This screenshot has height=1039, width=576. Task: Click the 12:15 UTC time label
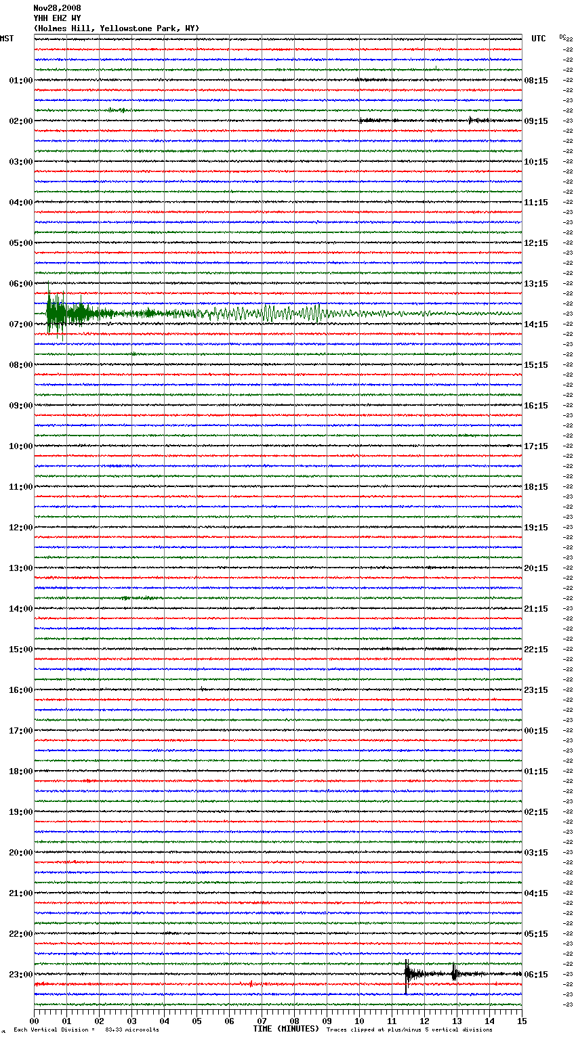pos(536,243)
